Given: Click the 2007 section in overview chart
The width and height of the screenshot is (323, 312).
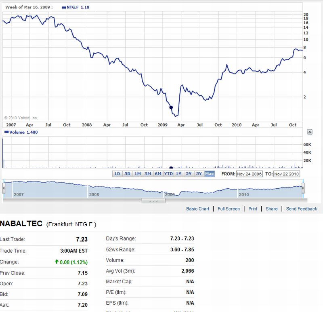Looking at the screenshot, I should (x=50, y=189).
